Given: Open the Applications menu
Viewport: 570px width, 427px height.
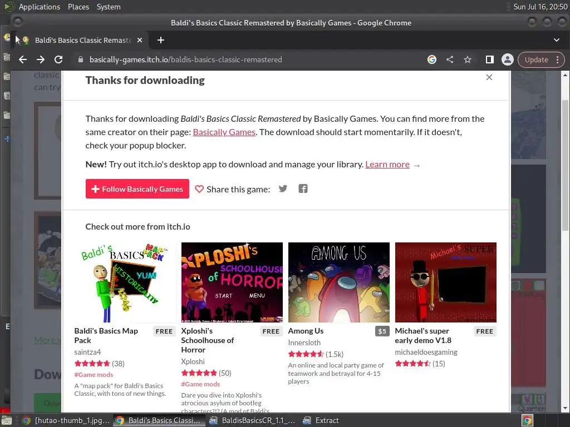Looking at the screenshot, I should [x=40, y=7].
